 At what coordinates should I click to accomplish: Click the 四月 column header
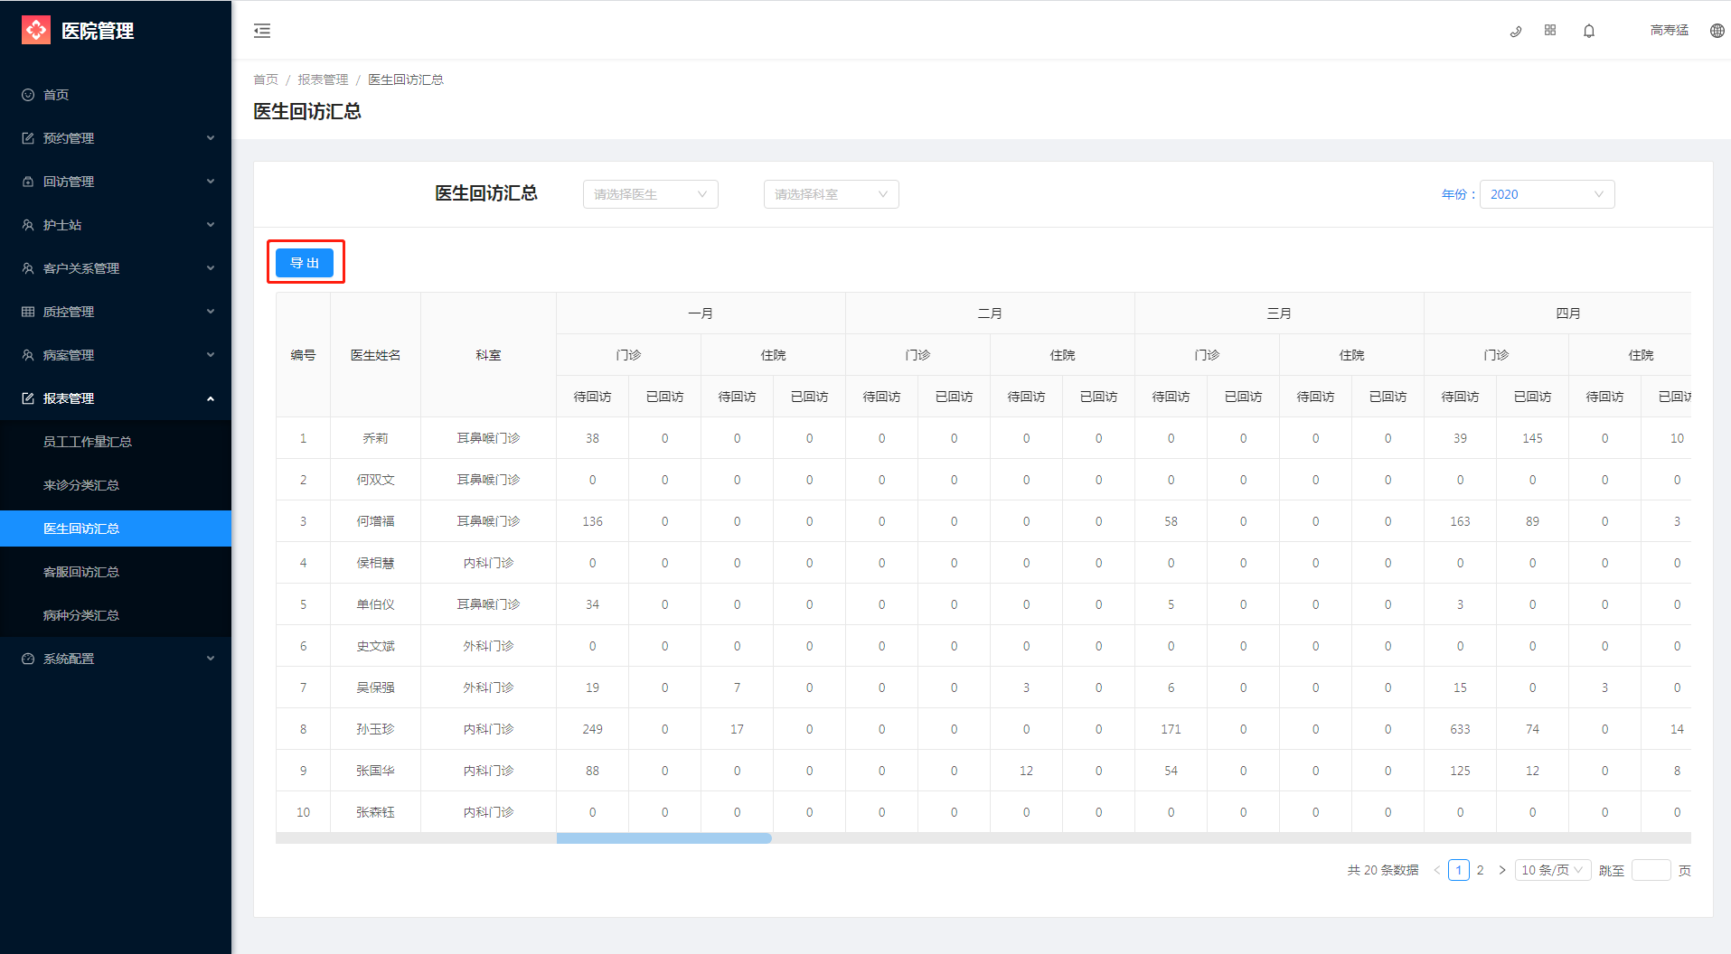(1568, 313)
